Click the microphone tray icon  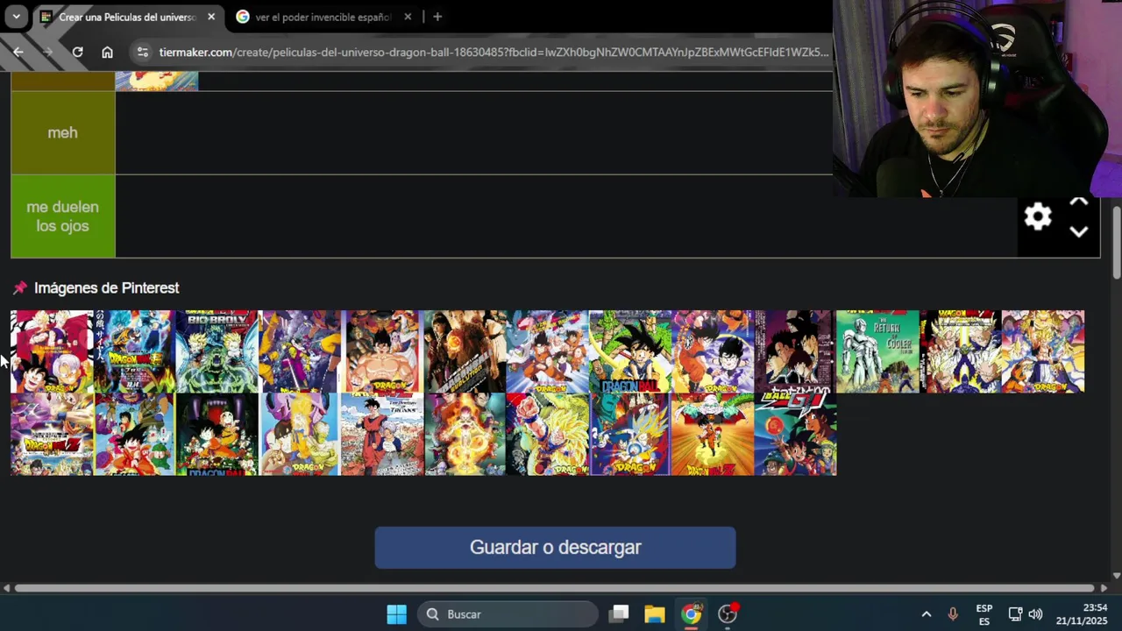(x=953, y=614)
